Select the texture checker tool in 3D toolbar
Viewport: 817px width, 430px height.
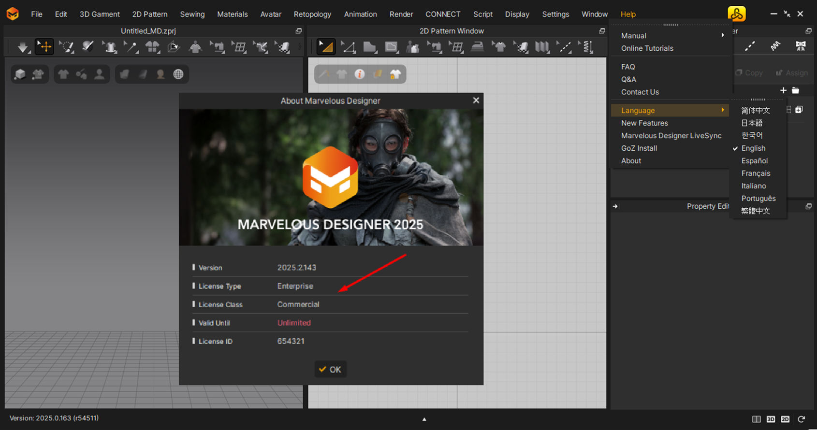[x=282, y=47]
